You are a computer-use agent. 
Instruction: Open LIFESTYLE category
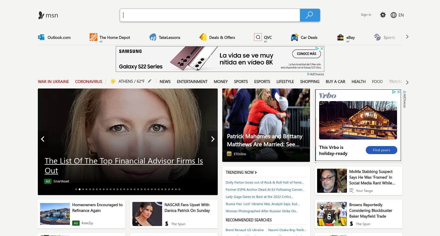point(285,82)
